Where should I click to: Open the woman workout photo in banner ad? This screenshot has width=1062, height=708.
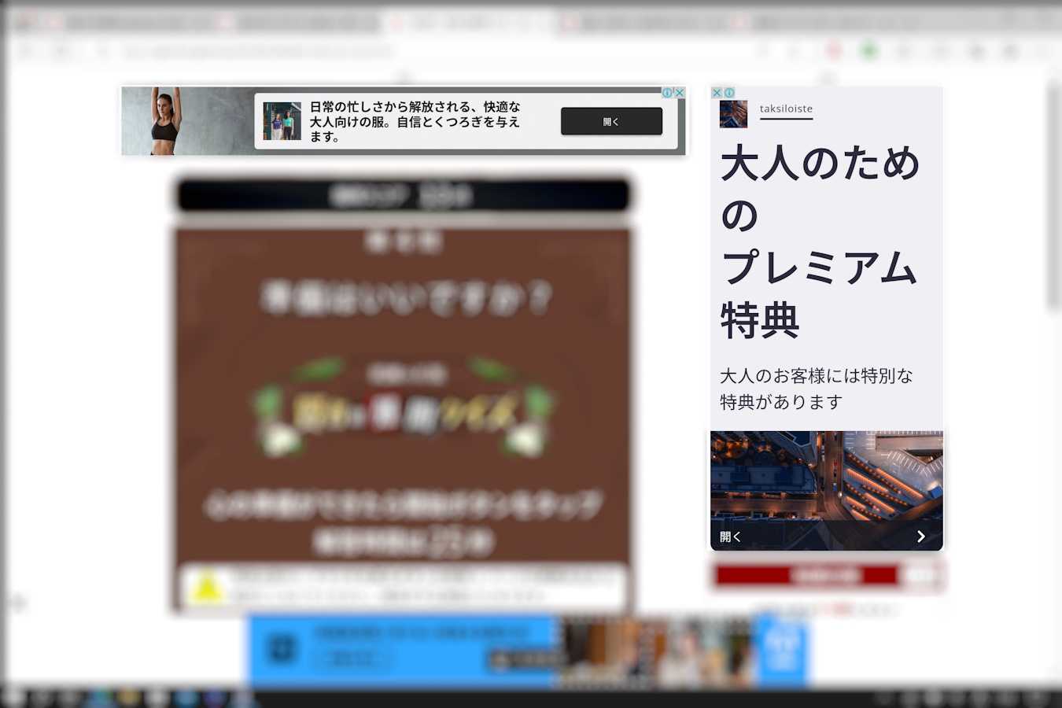(x=187, y=121)
